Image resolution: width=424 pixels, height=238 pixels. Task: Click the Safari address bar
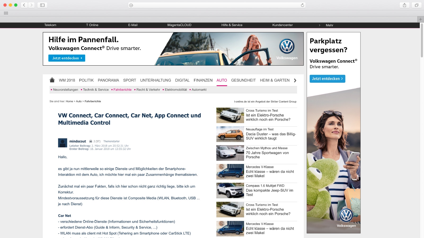[x=217, y=5]
